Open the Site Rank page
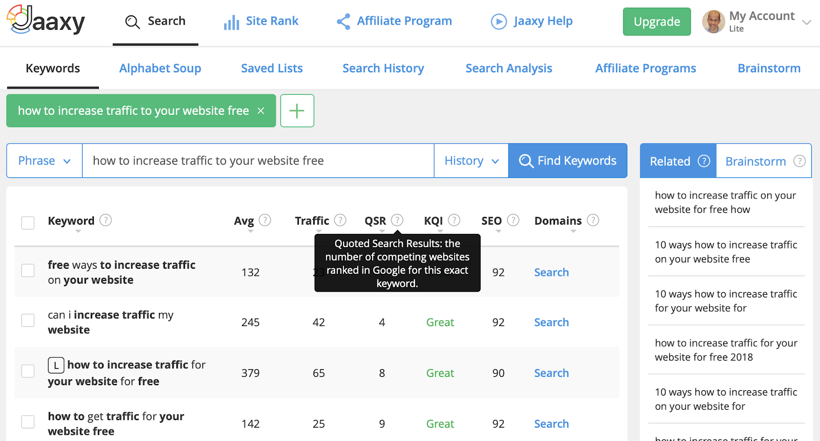 pyautogui.click(x=261, y=22)
